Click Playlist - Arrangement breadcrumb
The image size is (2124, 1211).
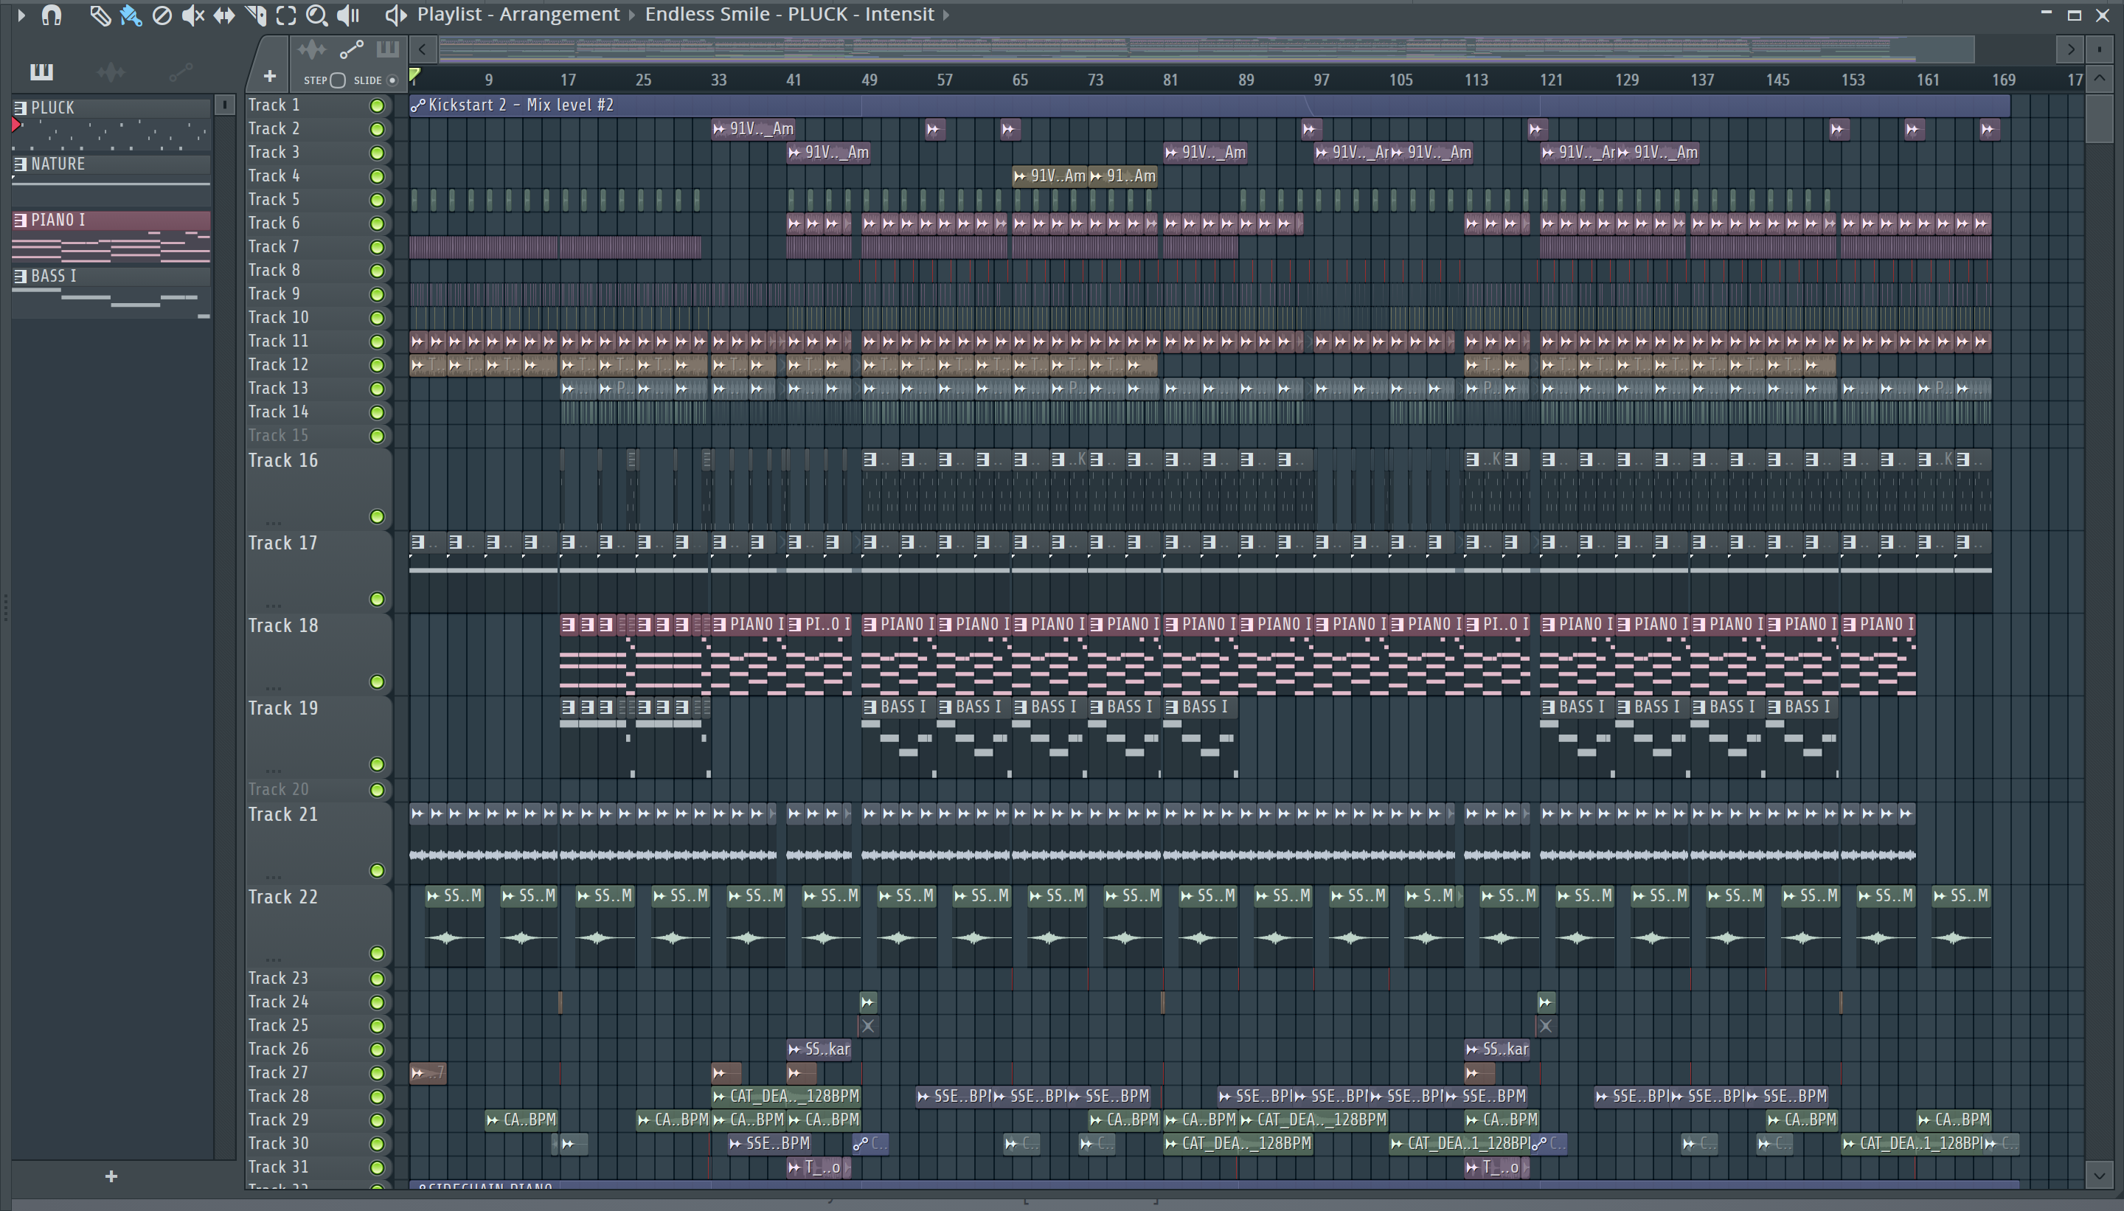coord(518,14)
